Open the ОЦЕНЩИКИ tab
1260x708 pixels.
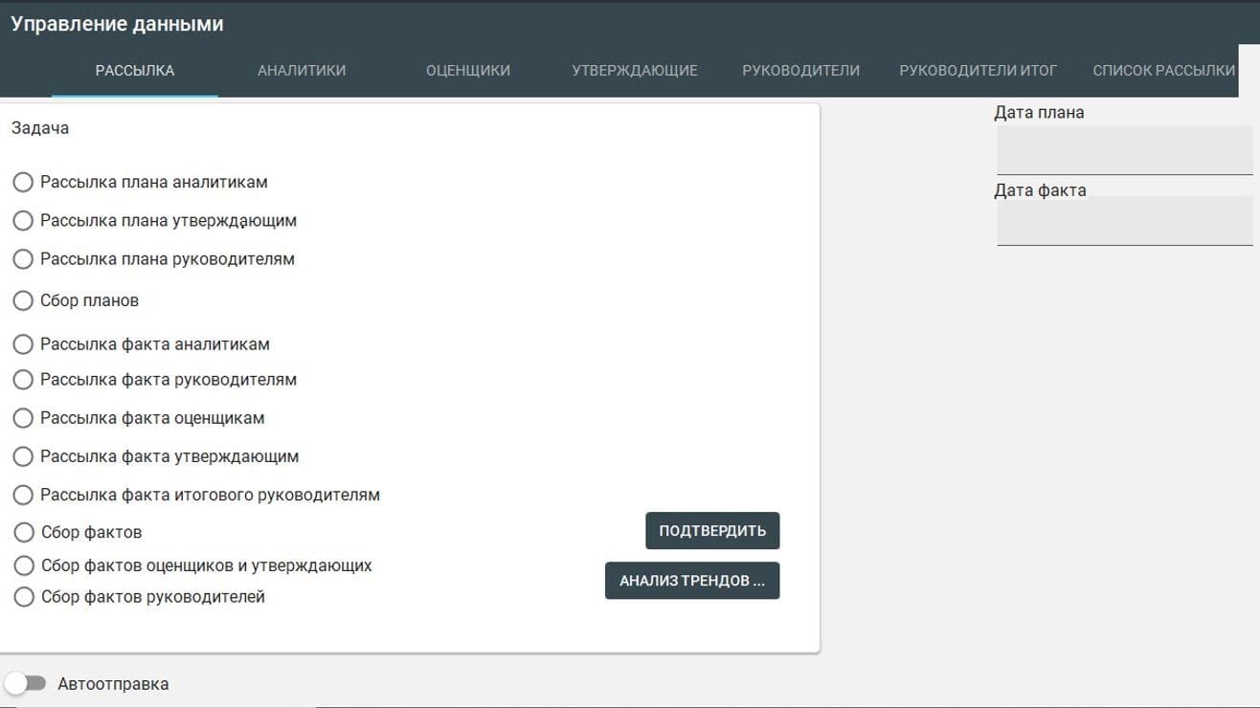pos(468,70)
